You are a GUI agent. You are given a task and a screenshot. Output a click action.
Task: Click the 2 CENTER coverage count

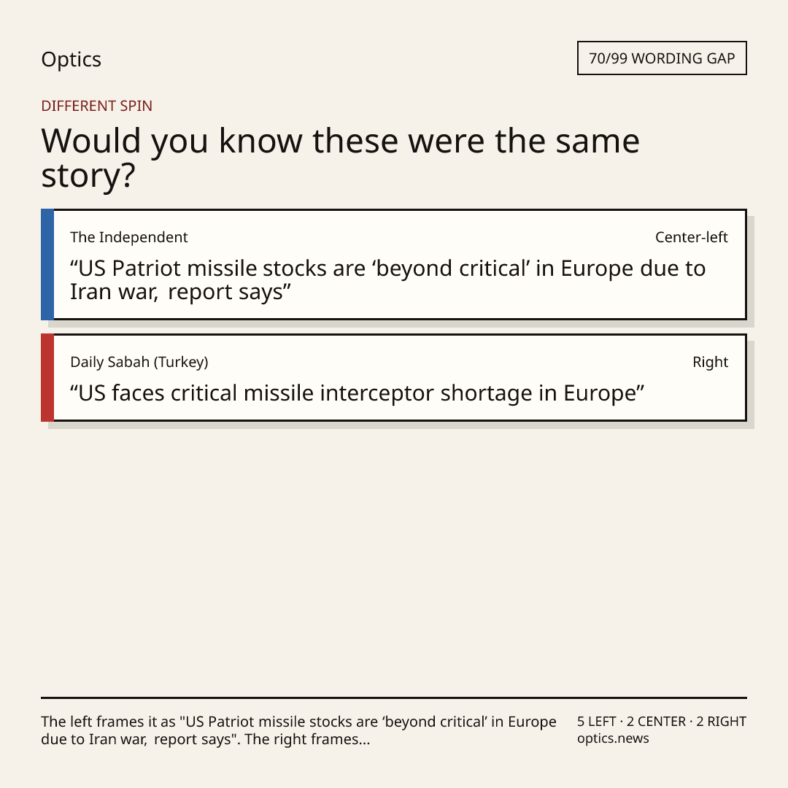click(656, 722)
